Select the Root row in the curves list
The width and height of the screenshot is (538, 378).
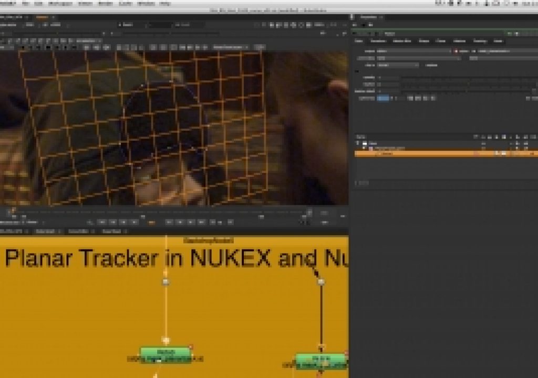pyautogui.click(x=446, y=143)
